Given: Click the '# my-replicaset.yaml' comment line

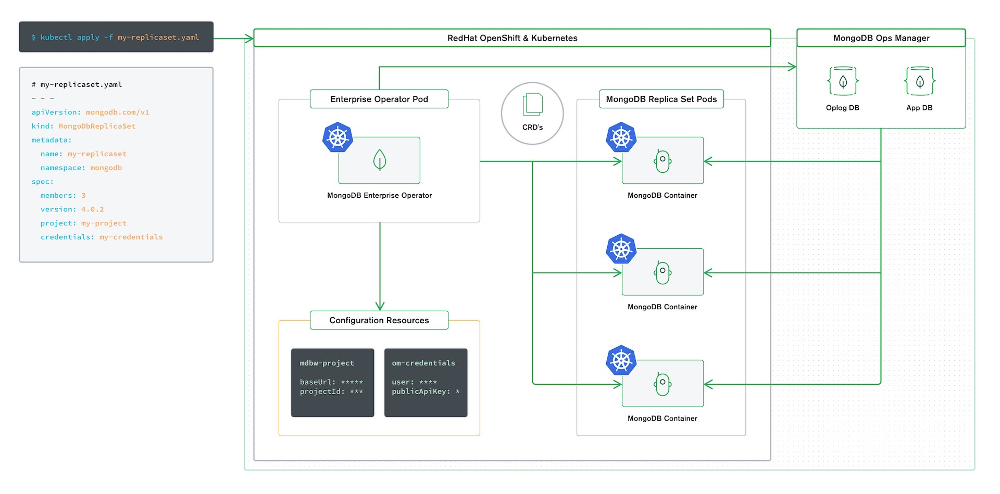Looking at the screenshot, I should tap(77, 84).
